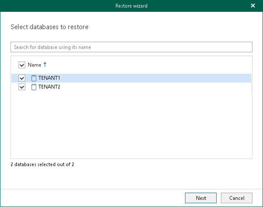Click the blue sort arrow beside Name
Screen dimensions: 263x207
tap(45, 65)
